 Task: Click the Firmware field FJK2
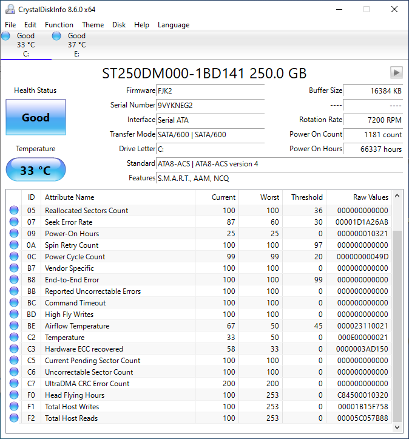[210, 91]
